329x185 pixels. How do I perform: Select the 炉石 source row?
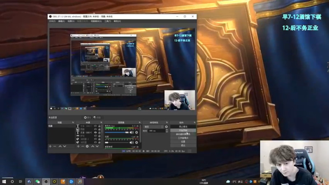click(x=88, y=136)
